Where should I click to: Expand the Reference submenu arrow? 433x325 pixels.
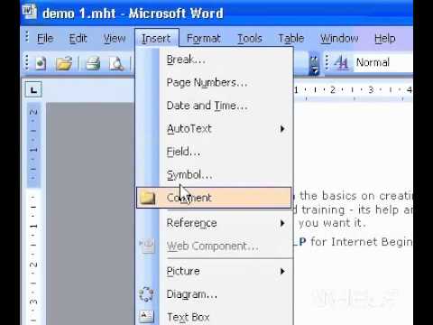pyautogui.click(x=282, y=223)
